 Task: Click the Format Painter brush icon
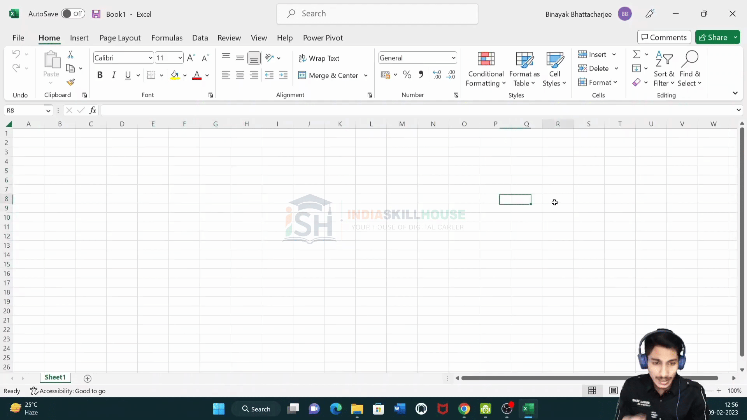pyautogui.click(x=70, y=82)
